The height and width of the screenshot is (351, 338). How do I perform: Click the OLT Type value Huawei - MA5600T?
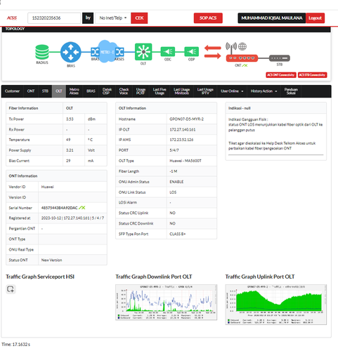click(186, 161)
